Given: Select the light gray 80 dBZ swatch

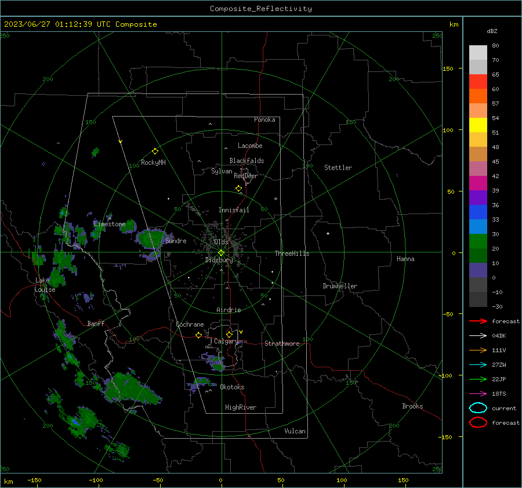Looking at the screenshot, I should pyautogui.click(x=478, y=52).
